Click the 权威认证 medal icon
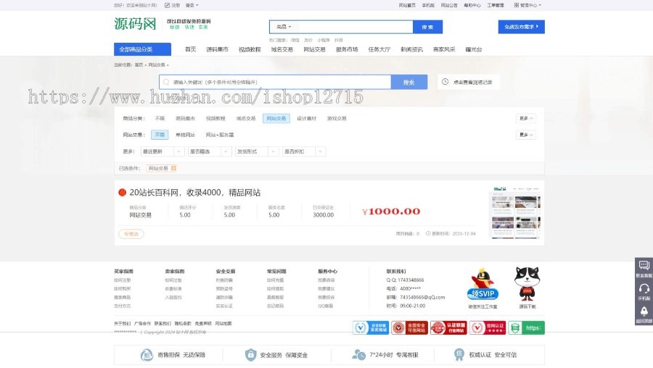Viewport: 653px width, 368px height. (x=459, y=354)
